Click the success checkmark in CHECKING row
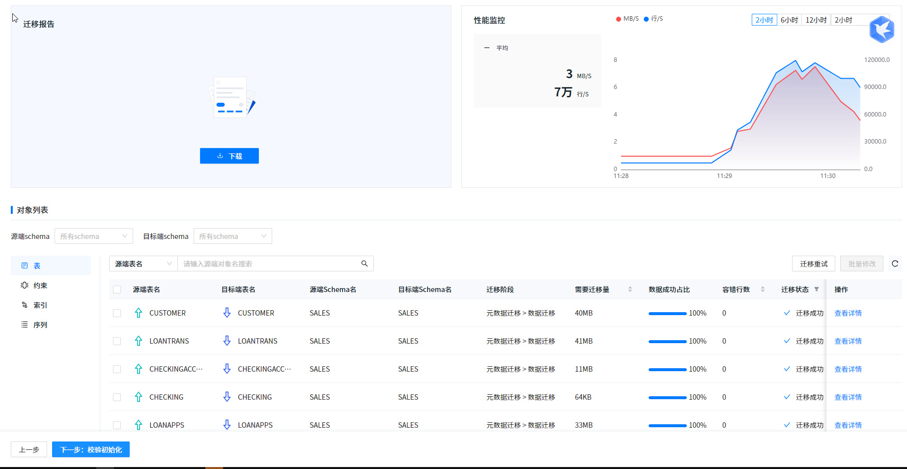The width and height of the screenshot is (907, 469). coord(787,397)
